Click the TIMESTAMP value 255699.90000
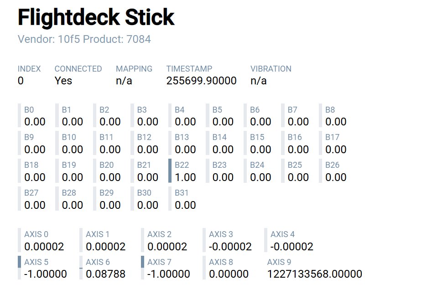432x295 pixels. (x=201, y=81)
